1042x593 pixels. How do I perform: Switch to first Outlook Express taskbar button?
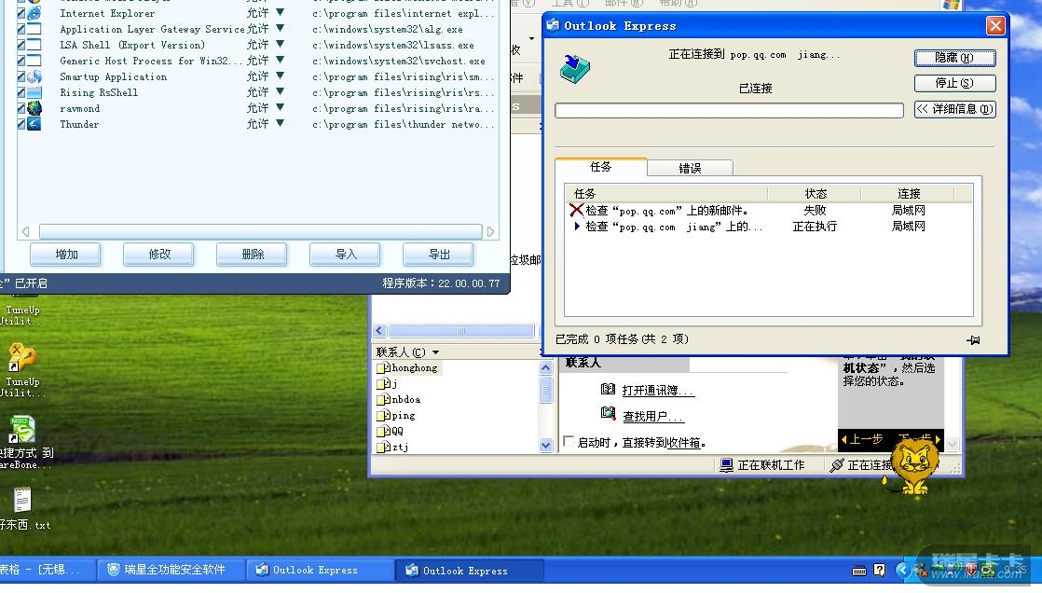click(x=319, y=570)
